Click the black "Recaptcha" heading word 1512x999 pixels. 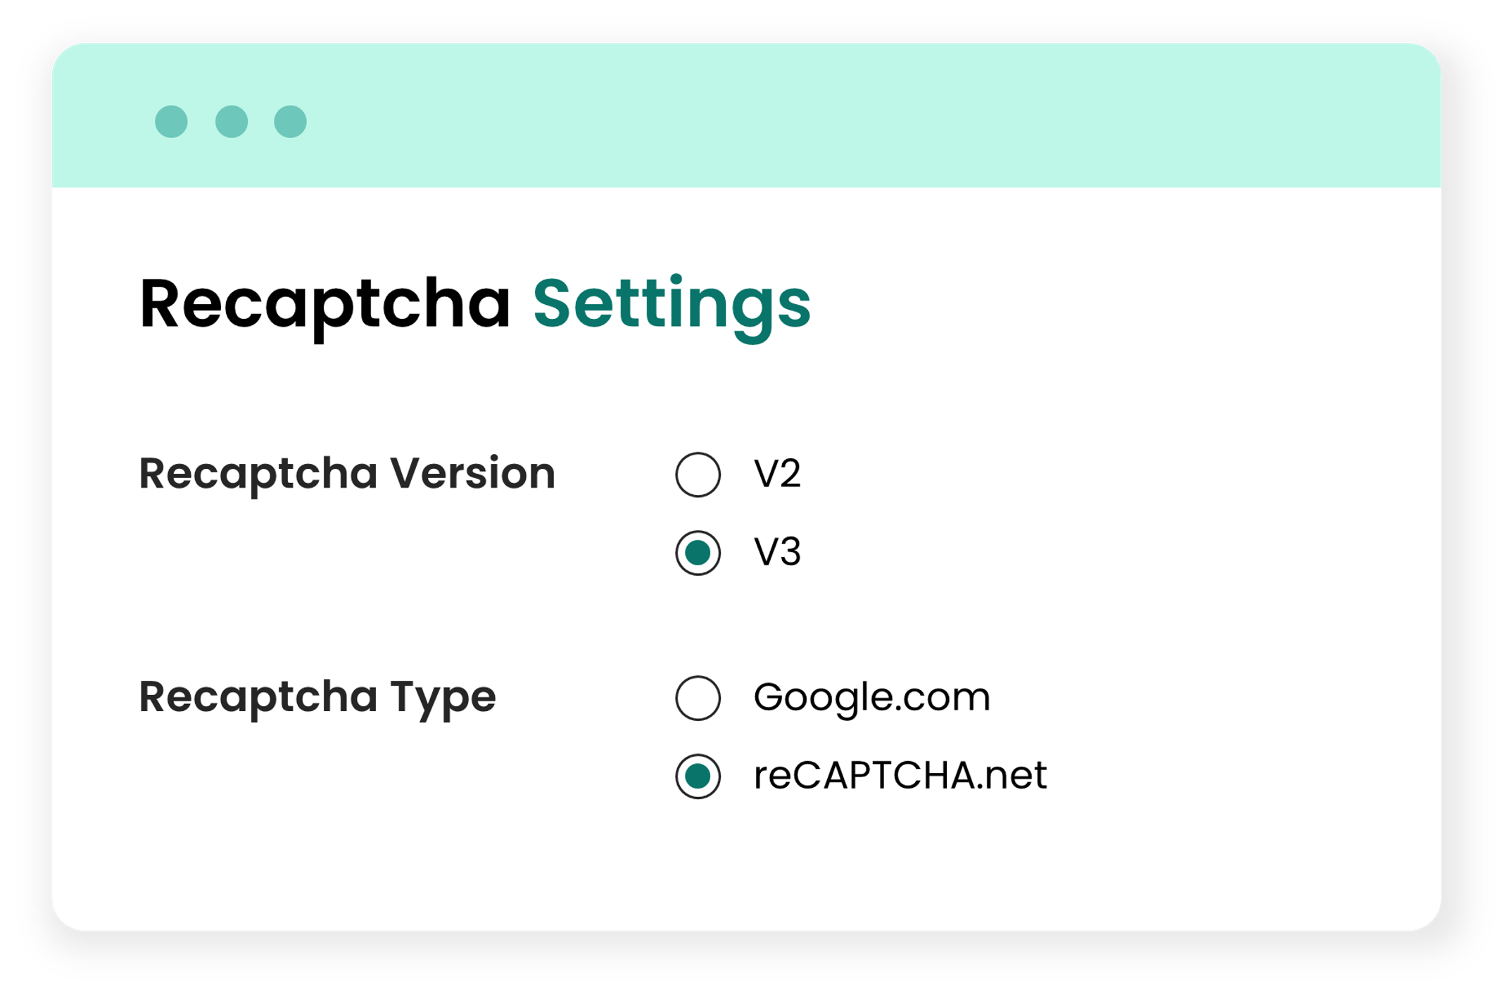point(325,304)
